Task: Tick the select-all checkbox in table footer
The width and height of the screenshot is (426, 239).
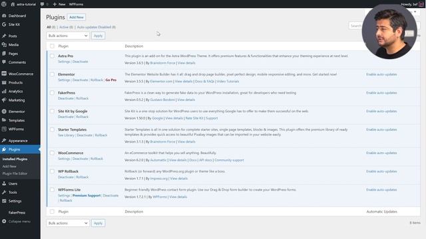Action: [x=52, y=211]
